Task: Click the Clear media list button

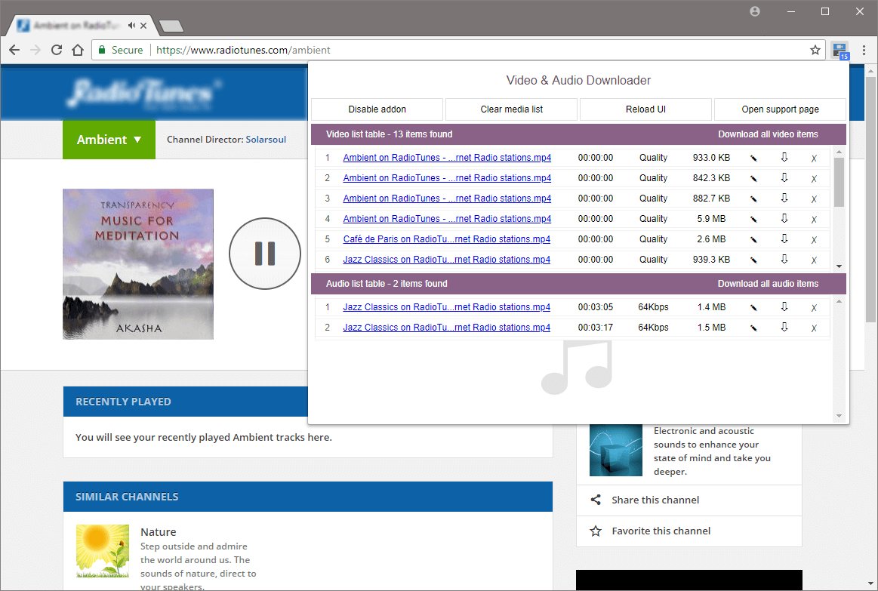Action: click(511, 109)
